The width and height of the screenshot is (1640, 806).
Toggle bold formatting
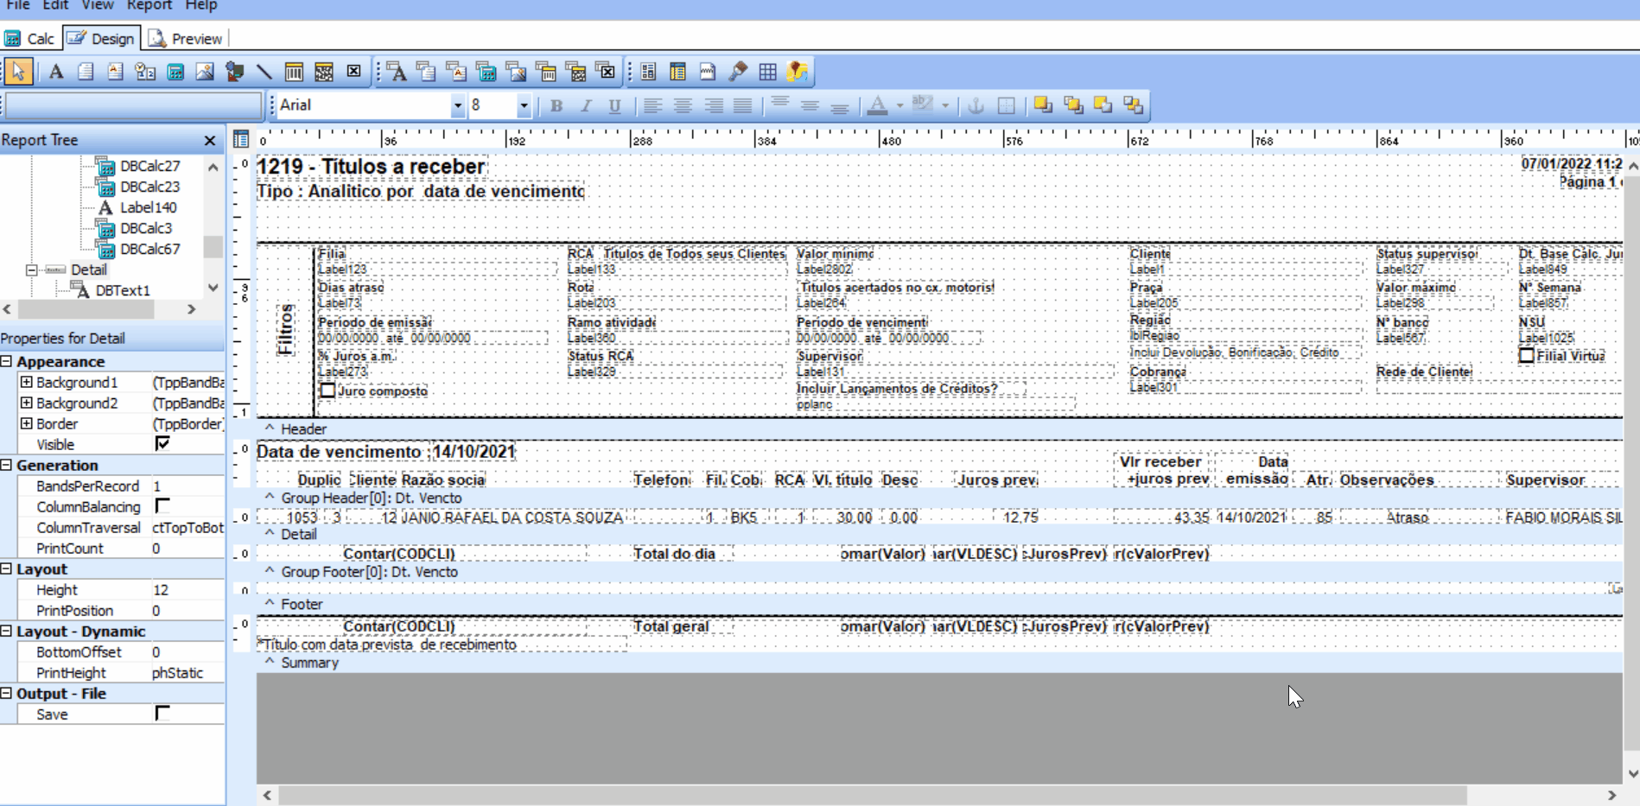556,105
